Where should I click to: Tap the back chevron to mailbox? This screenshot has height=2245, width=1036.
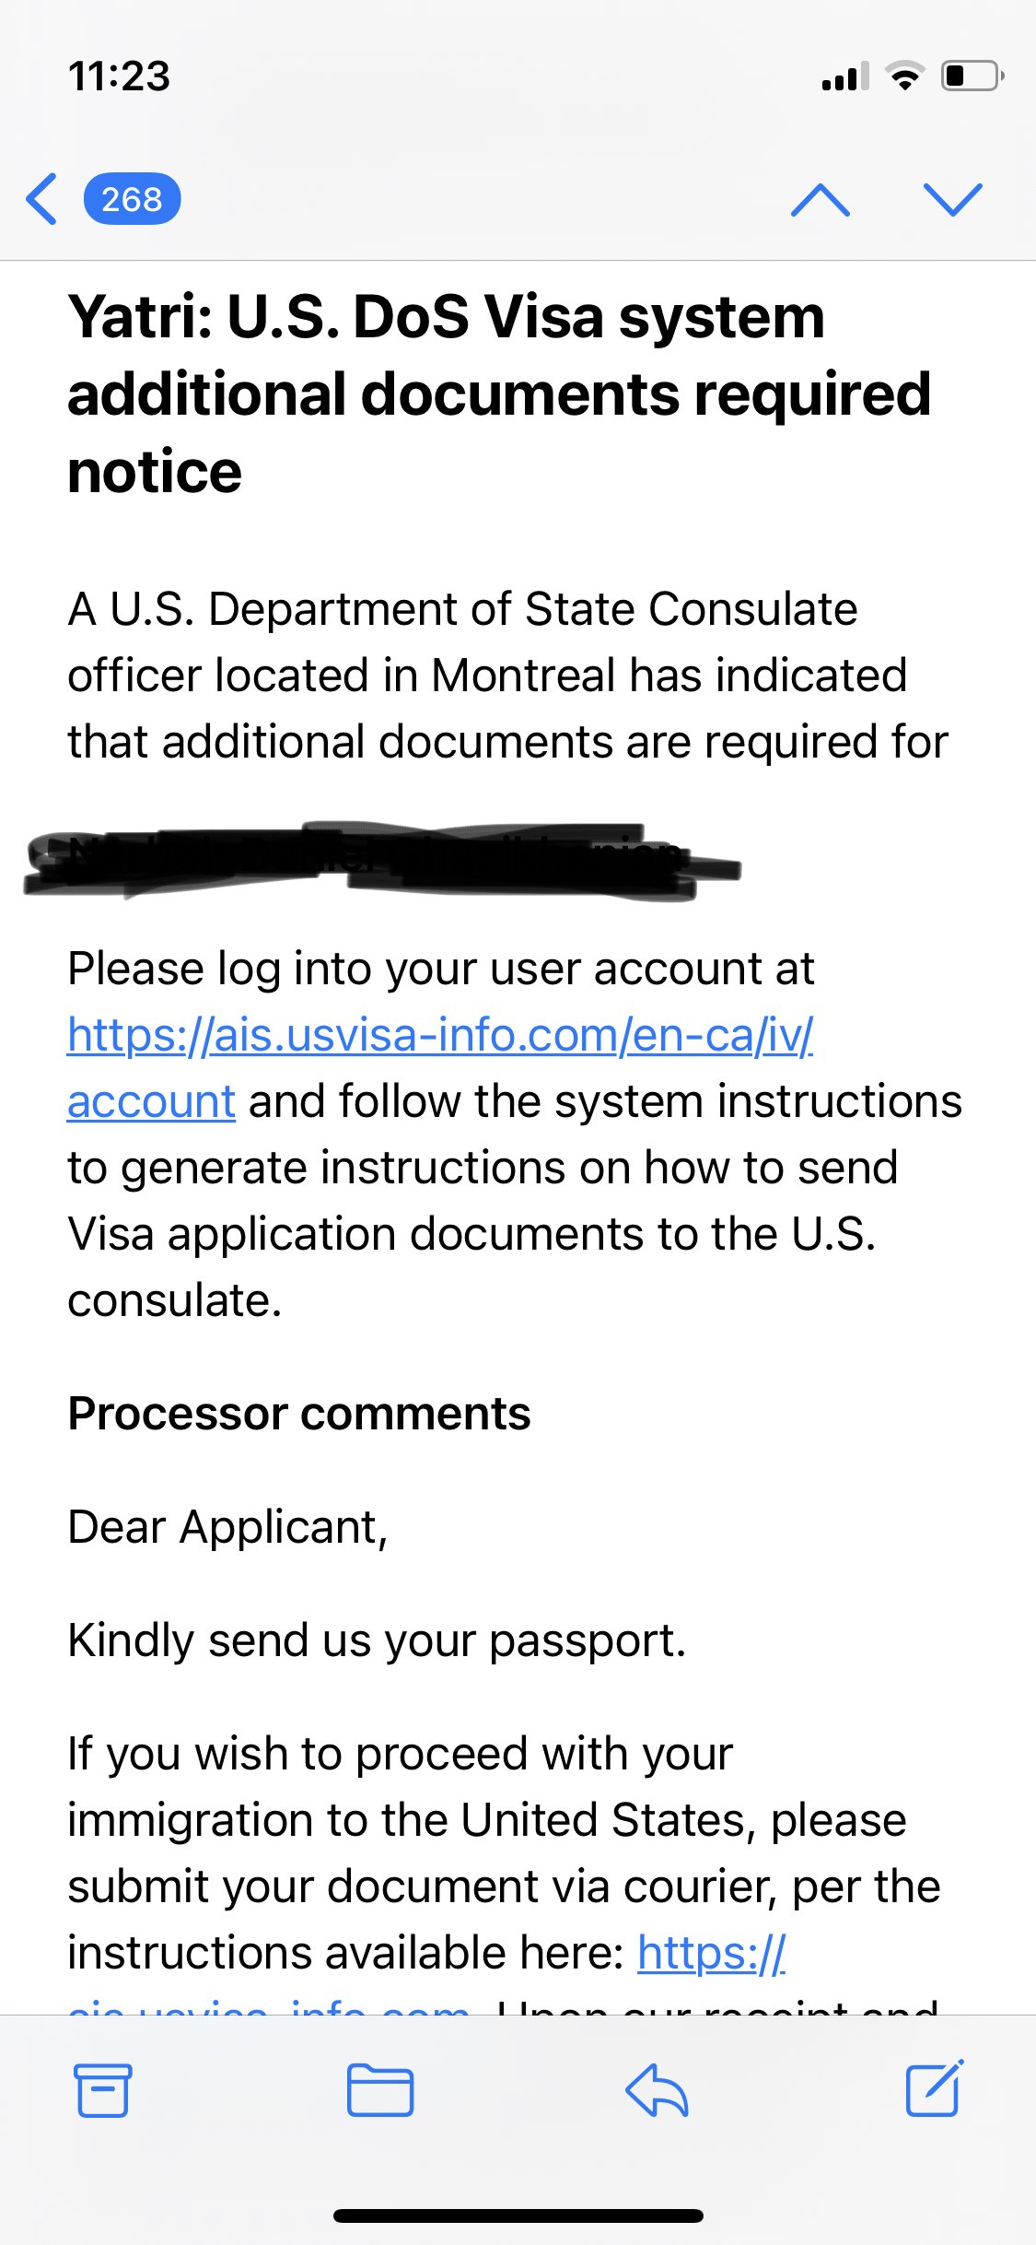(x=42, y=199)
